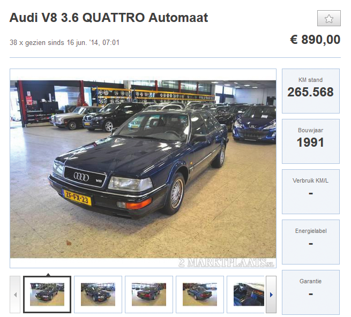The width and height of the screenshot is (351, 317).
Task: Show next thumbnails with the right arrow
Action: 271,295
